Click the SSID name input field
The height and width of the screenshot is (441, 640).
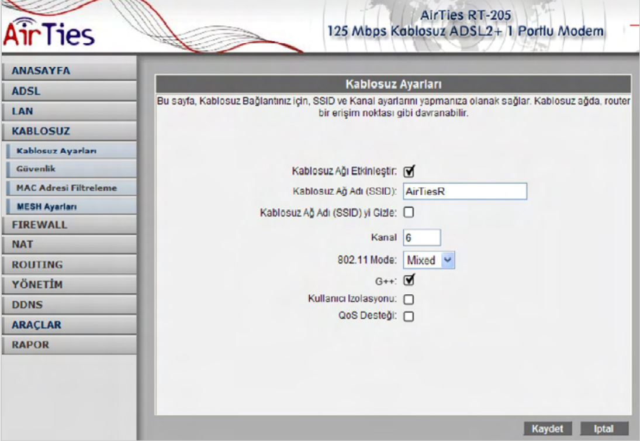coord(465,191)
